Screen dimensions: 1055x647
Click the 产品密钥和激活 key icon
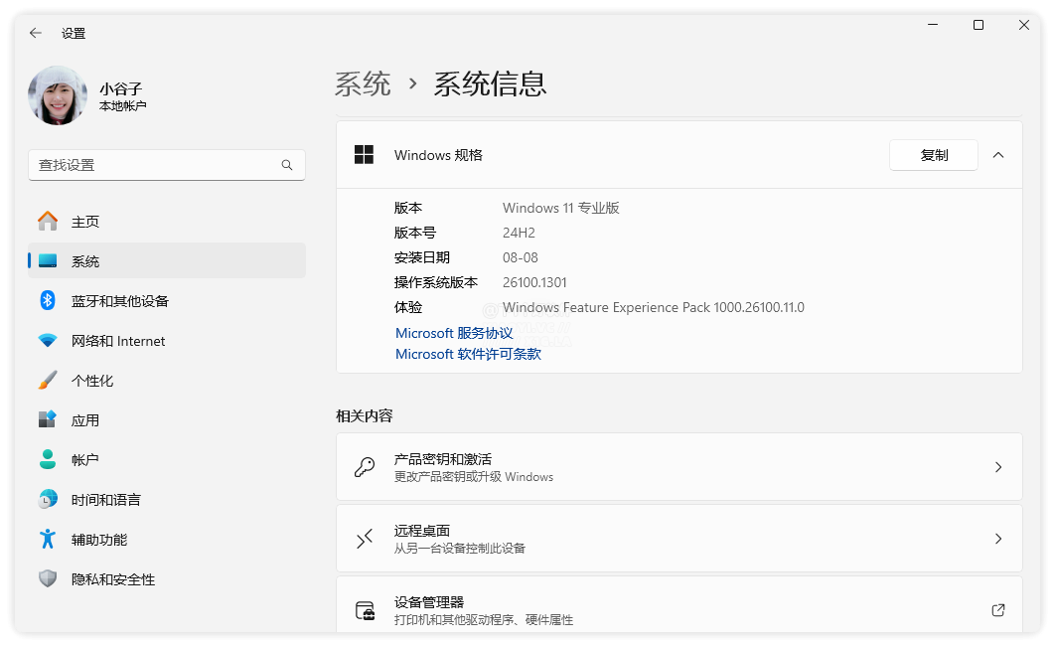(x=367, y=466)
